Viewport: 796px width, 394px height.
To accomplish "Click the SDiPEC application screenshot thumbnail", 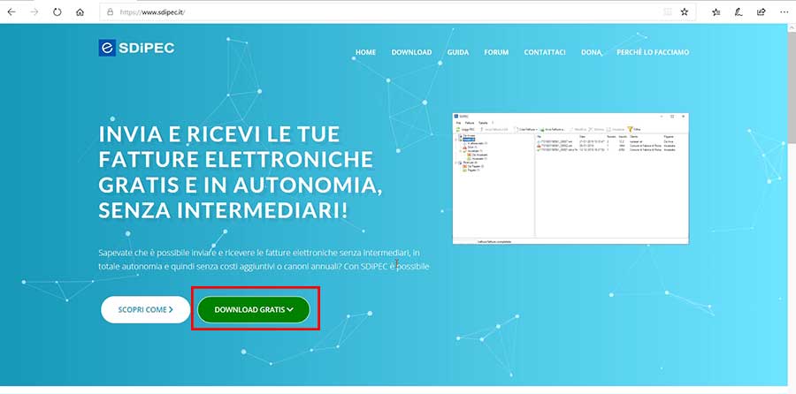I will tap(570, 178).
